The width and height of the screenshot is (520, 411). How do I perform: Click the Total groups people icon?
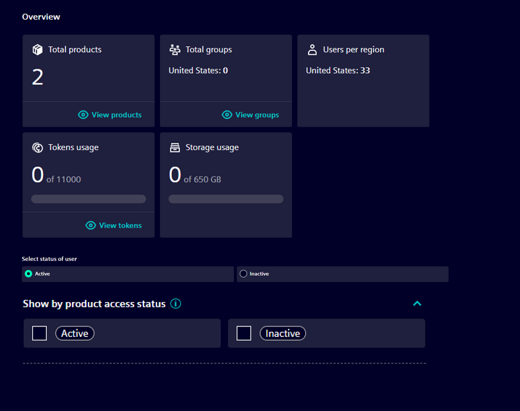pyautogui.click(x=174, y=50)
